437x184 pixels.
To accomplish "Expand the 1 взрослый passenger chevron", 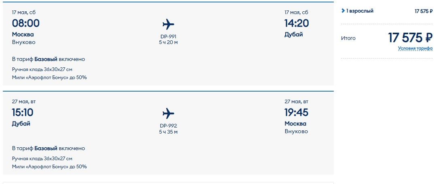I will pos(343,11).
